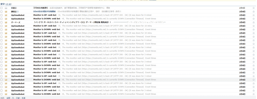
Task: Select all mails via 全部 link
Action: coord(8,98)
